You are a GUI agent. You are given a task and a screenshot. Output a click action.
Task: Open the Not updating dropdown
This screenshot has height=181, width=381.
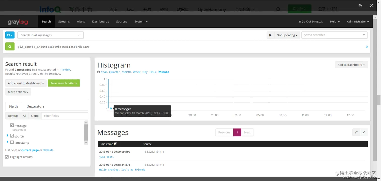[287, 35]
